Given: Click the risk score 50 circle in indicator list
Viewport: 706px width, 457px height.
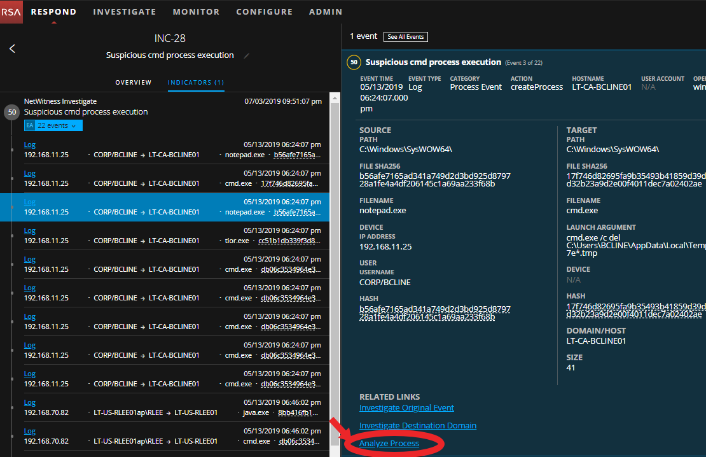Looking at the screenshot, I should pos(11,113).
